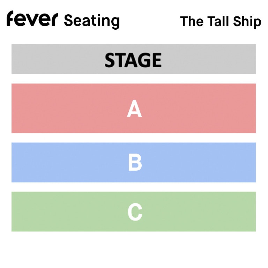
Task: Click the white letter C label
Action: pos(135,212)
